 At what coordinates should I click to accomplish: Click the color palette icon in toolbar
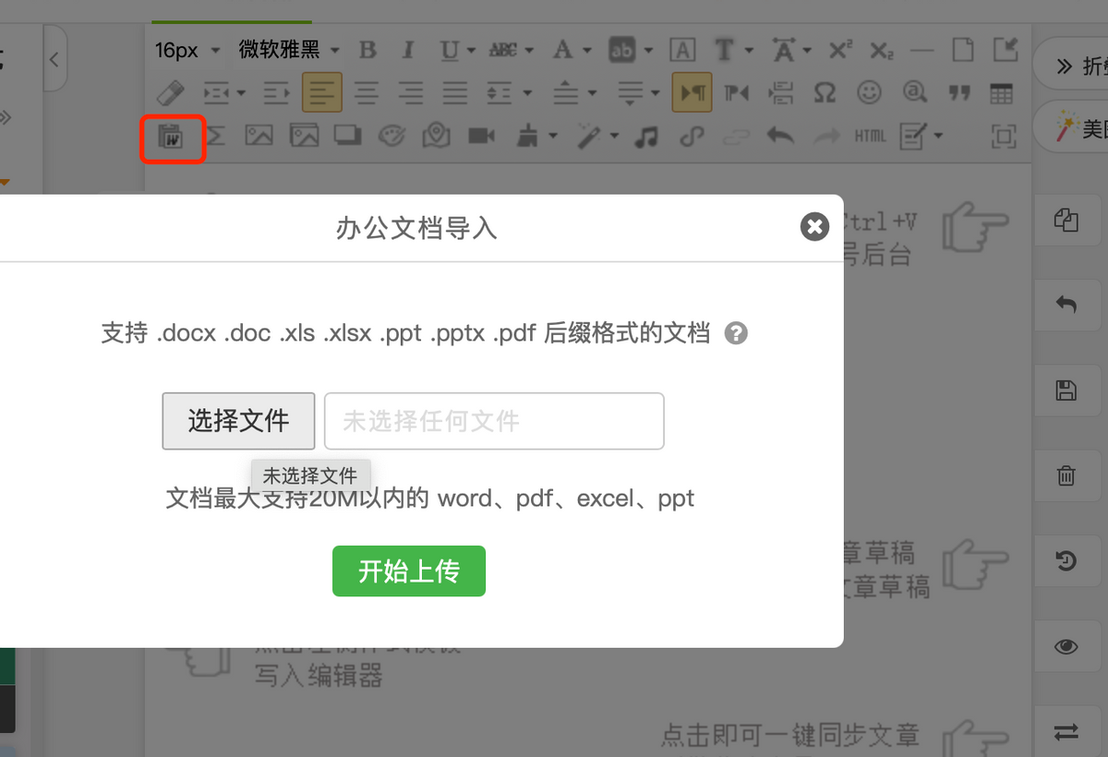tap(392, 137)
